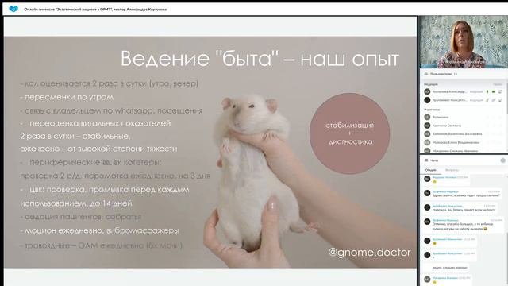This screenshot has height=286, width=508.
Task: Click black avatar of second presenter
Action: click(427, 100)
